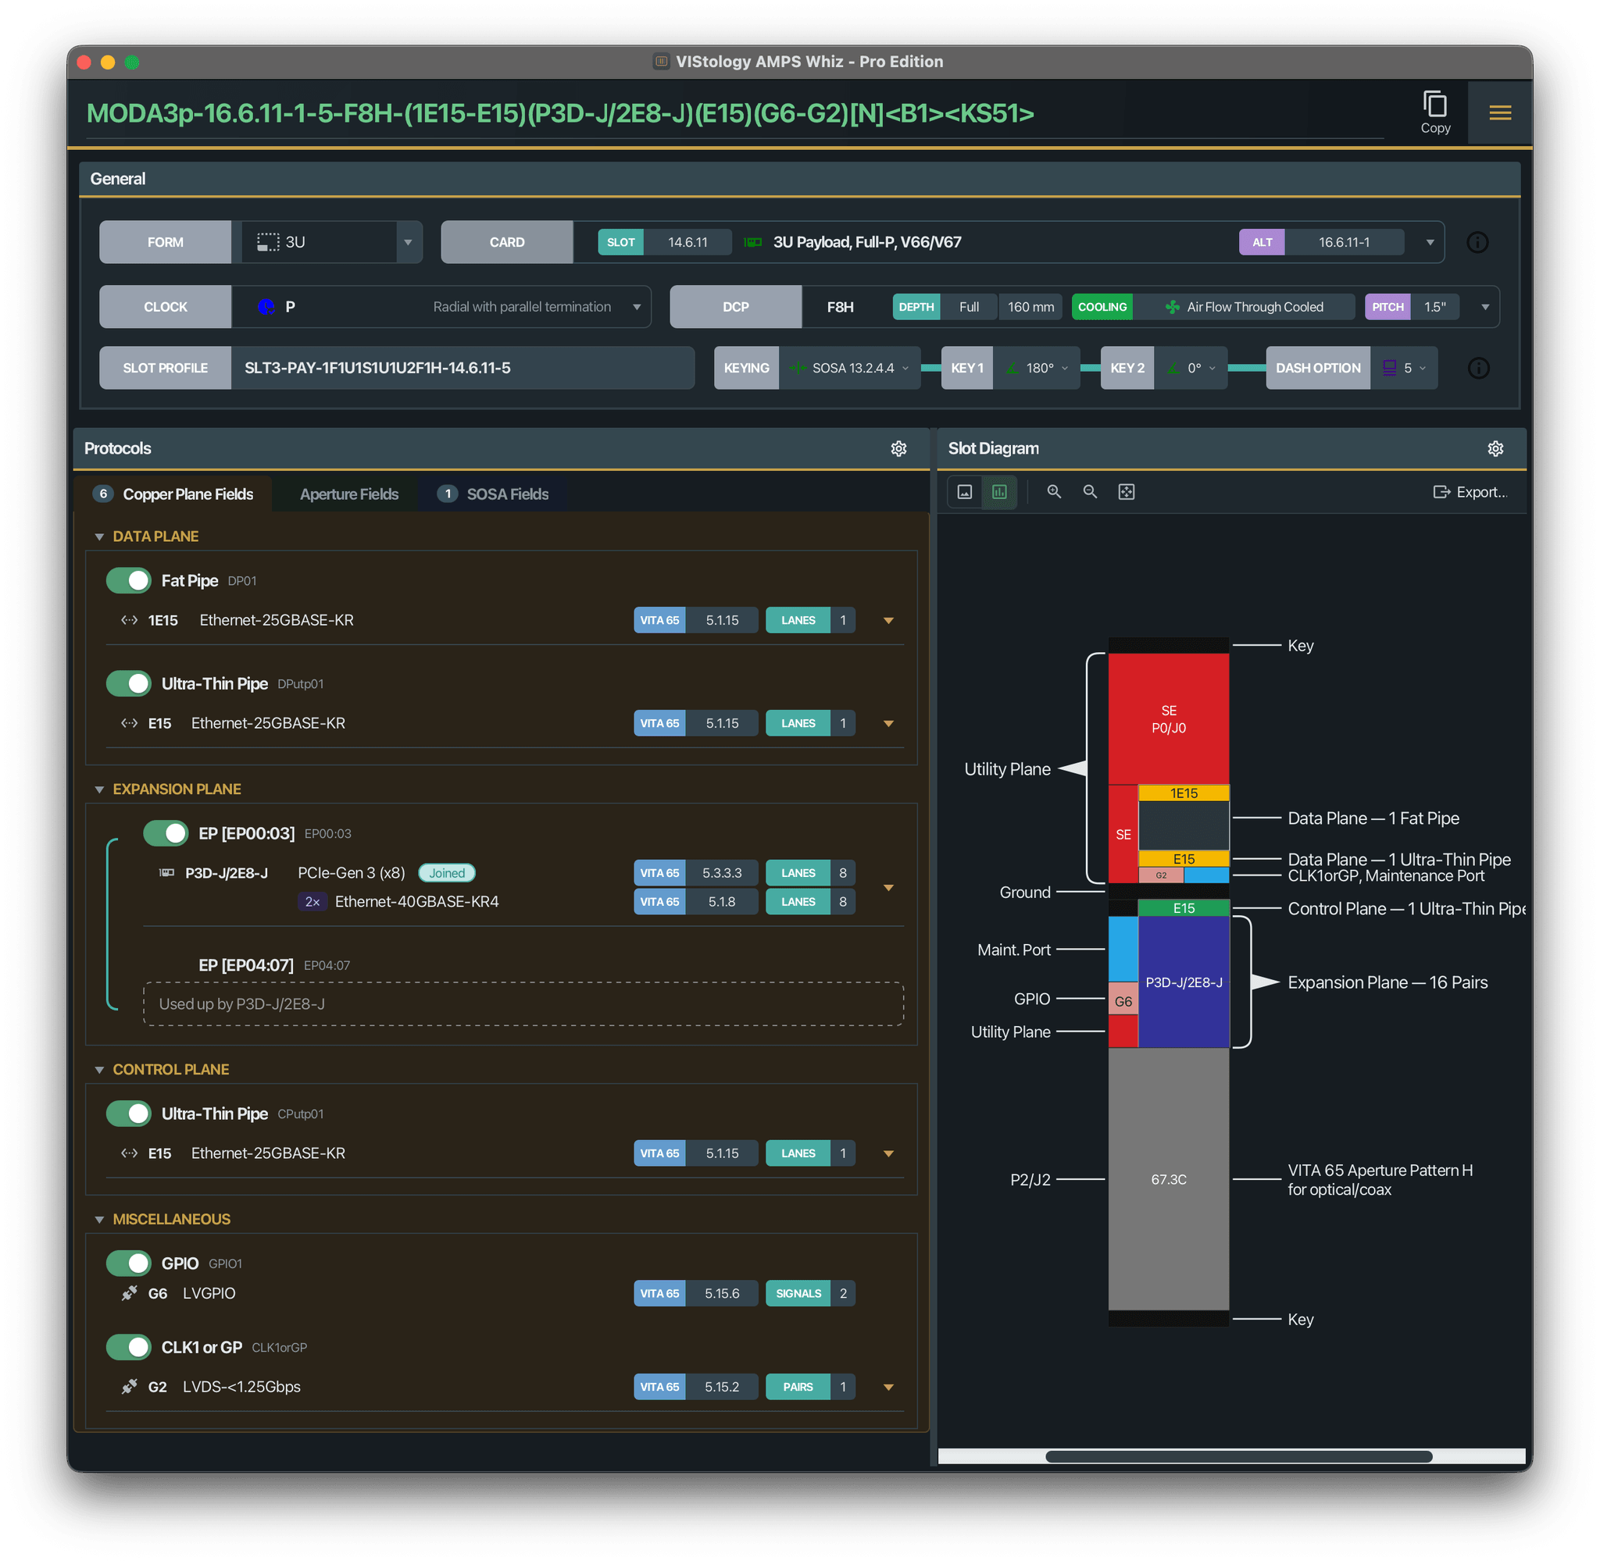Collapse the DATA PLANE section
The width and height of the screenshot is (1600, 1561).
click(x=99, y=537)
